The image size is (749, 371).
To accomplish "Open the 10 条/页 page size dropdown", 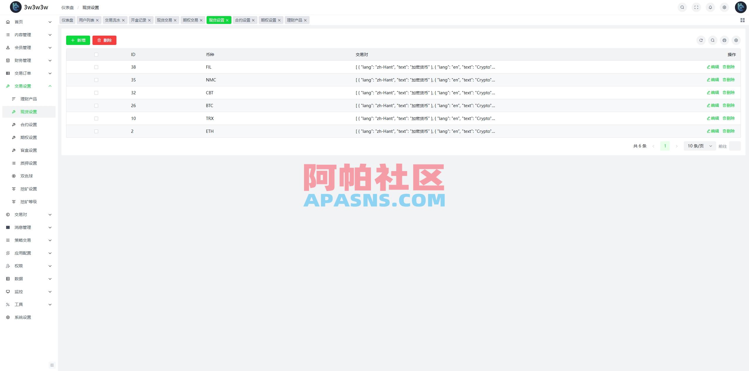I will click(x=699, y=146).
